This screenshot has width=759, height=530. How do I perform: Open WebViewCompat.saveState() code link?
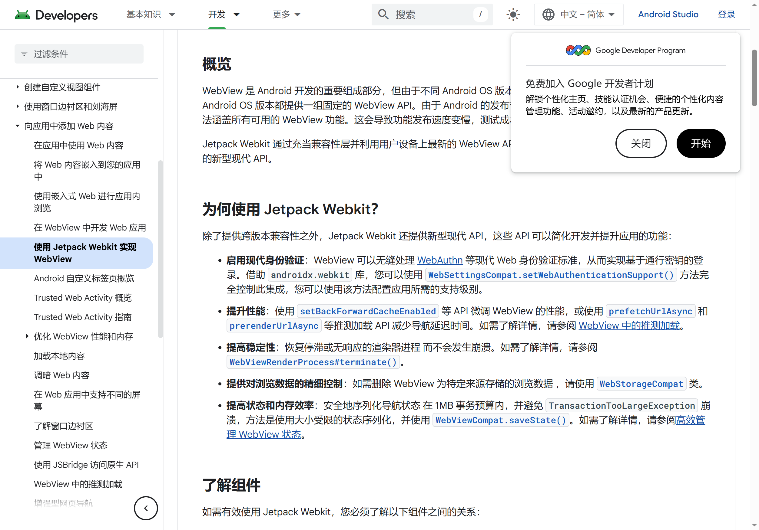(500, 420)
